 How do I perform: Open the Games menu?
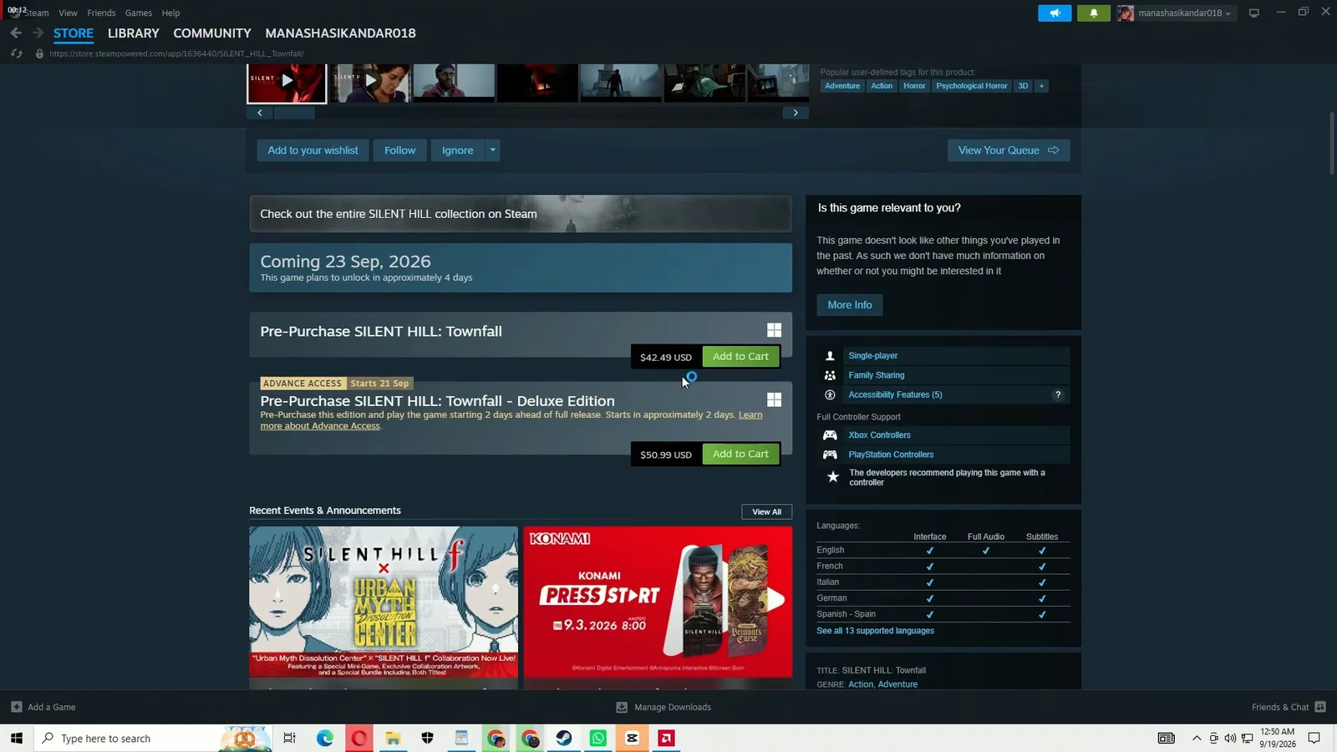point(139,13)
